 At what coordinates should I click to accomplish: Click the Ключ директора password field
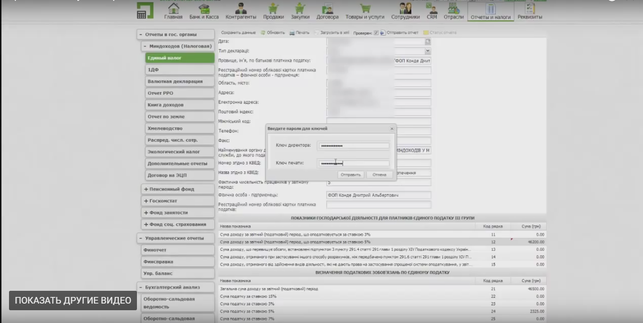pyautogui.click(x=354, y=145)
